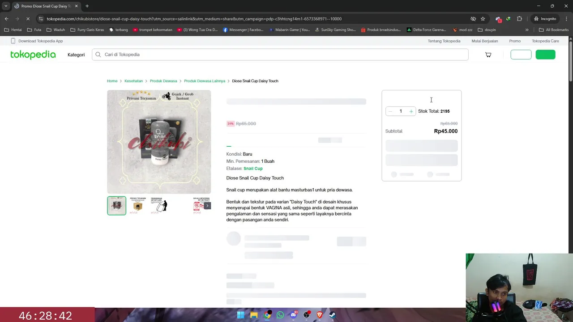This screenshot has width=573, height=322.
Task: Open the Futa bookmark folder
Action: 34,30
